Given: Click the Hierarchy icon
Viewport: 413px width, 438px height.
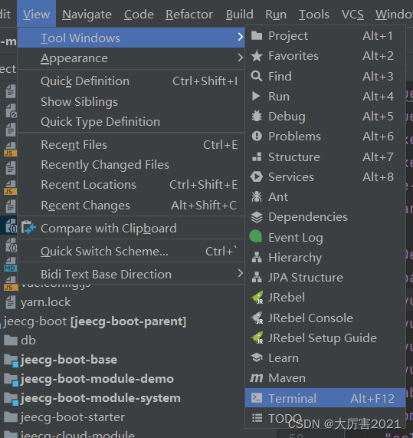Looking at the screenshot, I should tap(257, 257).
